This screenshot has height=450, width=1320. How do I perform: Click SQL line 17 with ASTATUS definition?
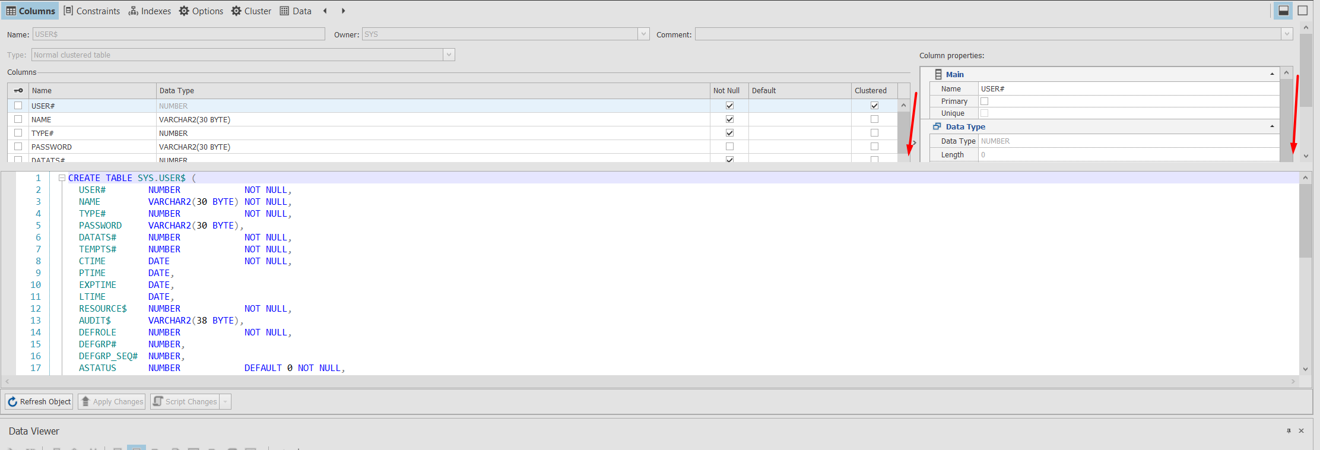212,368
